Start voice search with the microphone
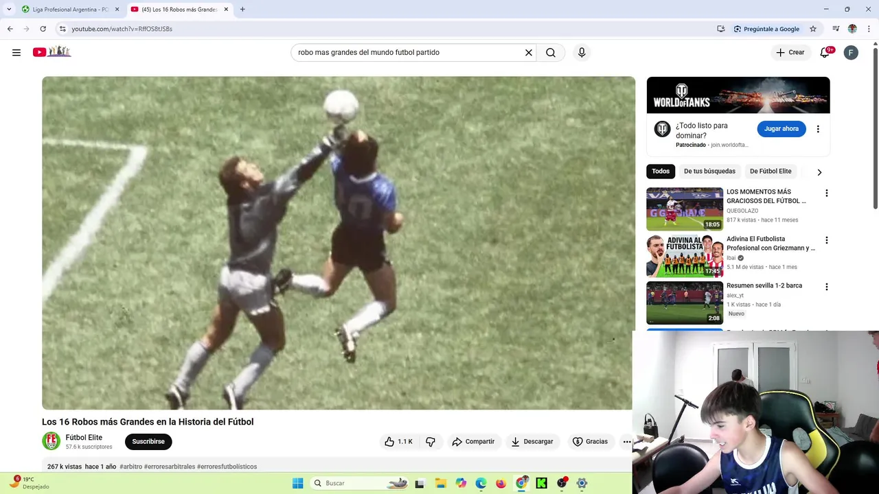Screen dimensions: 879x494 click(x=582, y=52)
